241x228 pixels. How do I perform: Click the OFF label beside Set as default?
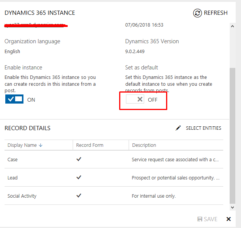coord(152,100)
